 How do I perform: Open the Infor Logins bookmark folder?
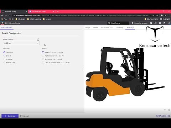tap(20, 19)
